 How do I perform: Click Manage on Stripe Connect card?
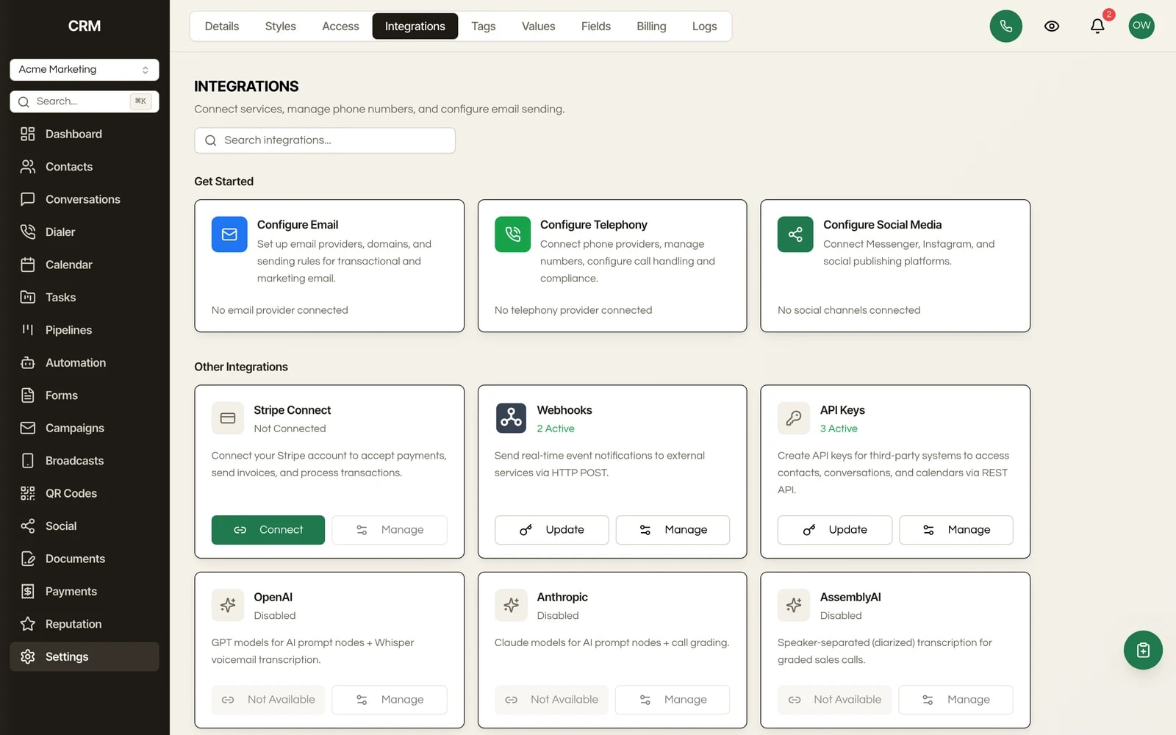pyautogui.click(x=390, y=530)
